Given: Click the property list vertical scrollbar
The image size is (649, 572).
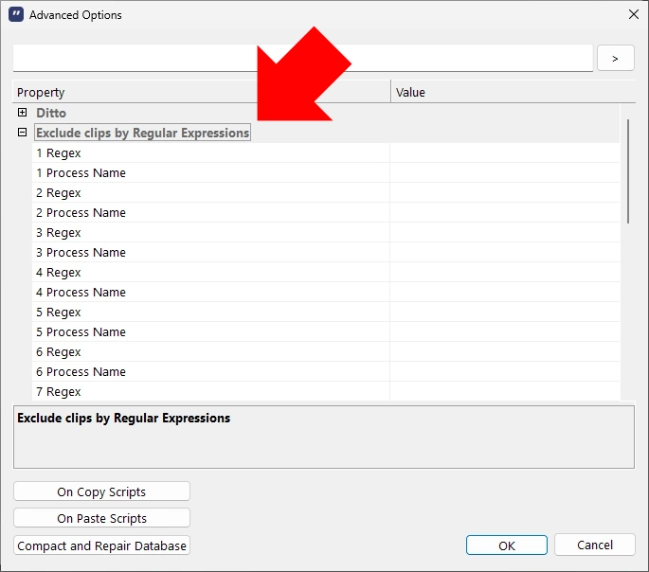Looking at the screenshot, I should point(627,171).
